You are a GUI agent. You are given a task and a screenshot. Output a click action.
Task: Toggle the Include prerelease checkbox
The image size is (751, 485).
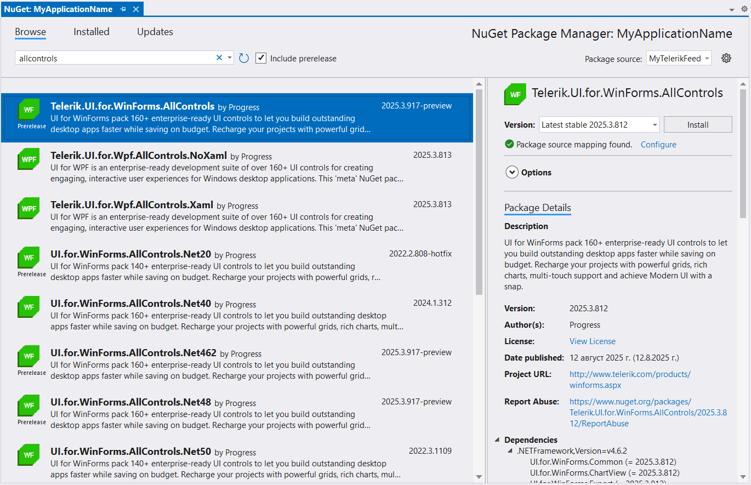coord(261,58)
